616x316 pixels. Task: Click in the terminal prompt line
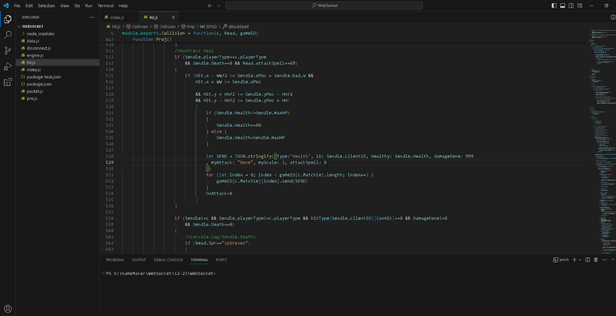coord(161,273)
